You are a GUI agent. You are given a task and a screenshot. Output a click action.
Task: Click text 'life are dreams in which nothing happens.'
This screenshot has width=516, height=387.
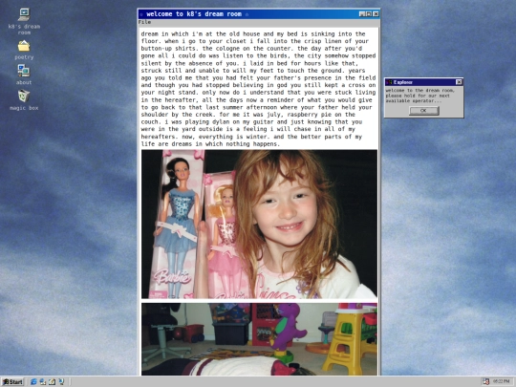(210, 143)
